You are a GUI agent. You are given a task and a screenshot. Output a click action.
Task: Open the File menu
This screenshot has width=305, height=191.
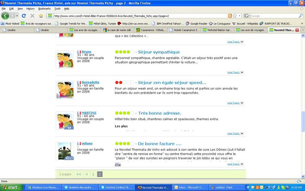click(4, 9)
